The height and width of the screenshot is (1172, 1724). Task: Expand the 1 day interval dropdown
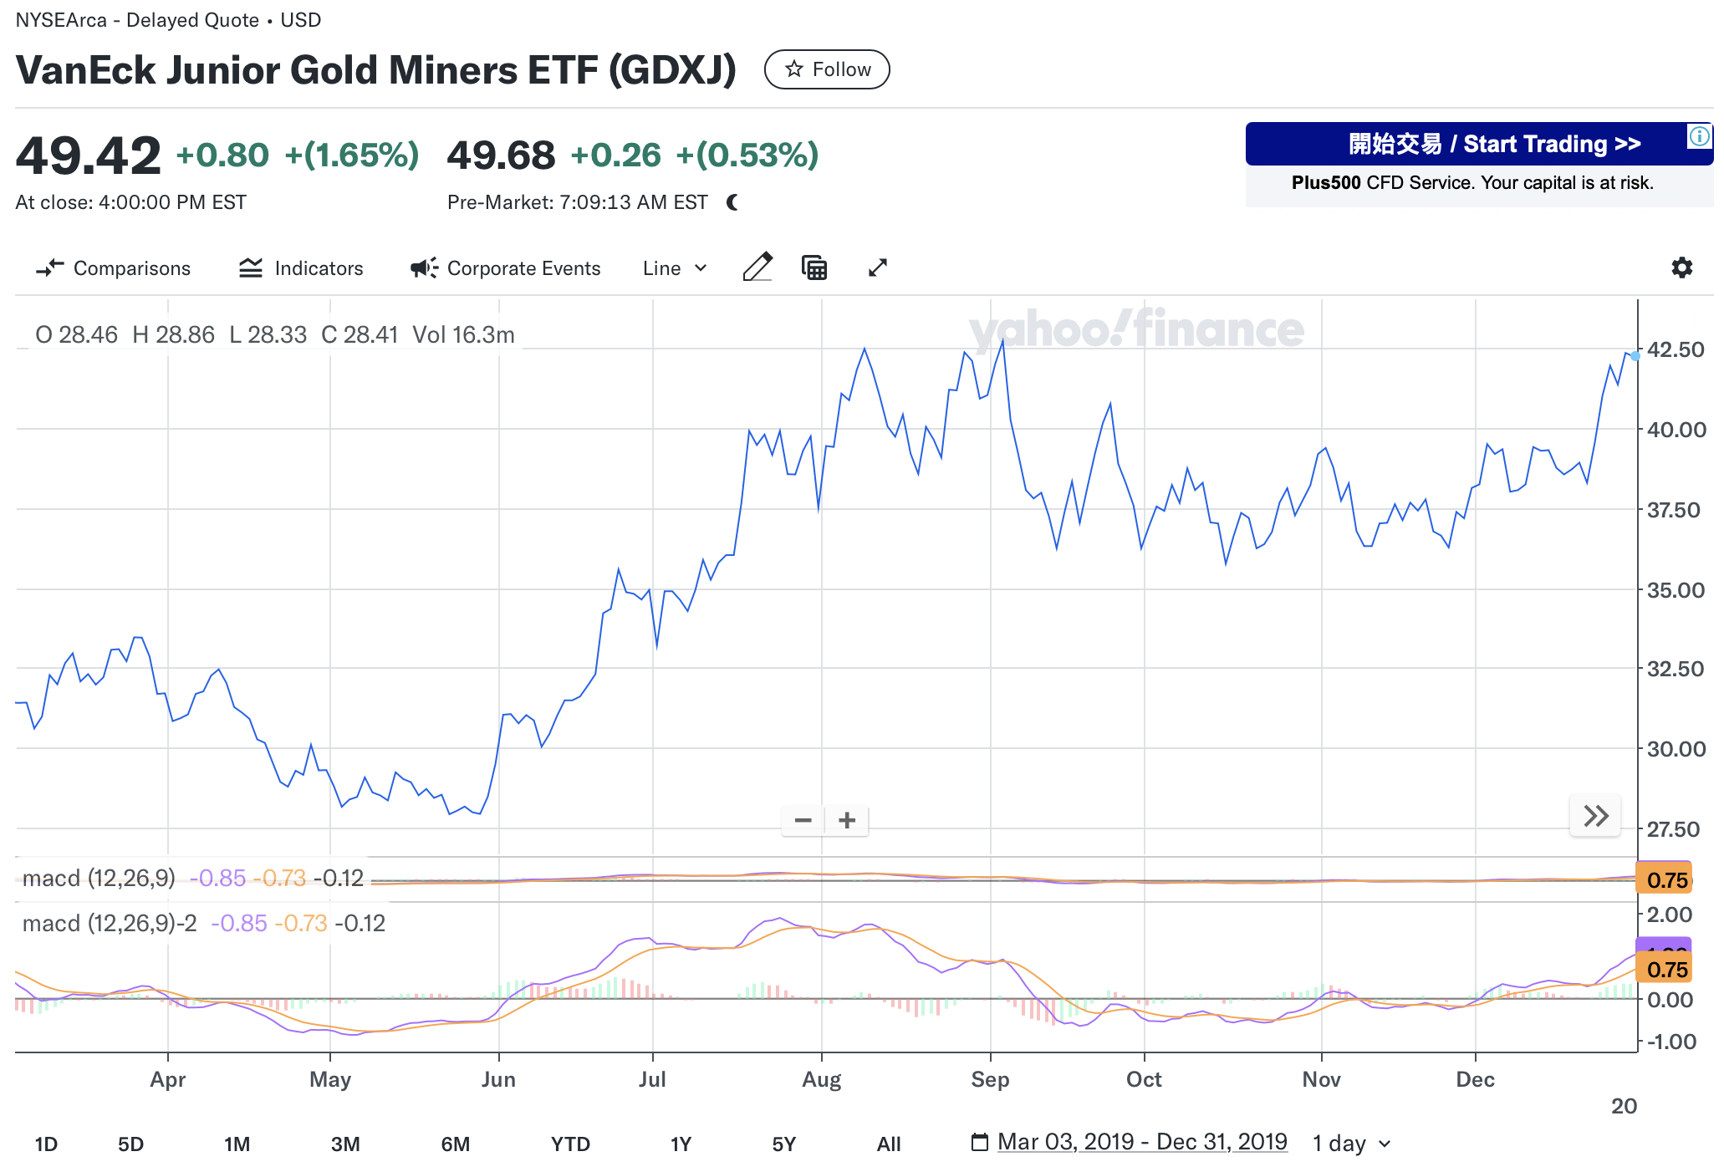(1351, 1144)
